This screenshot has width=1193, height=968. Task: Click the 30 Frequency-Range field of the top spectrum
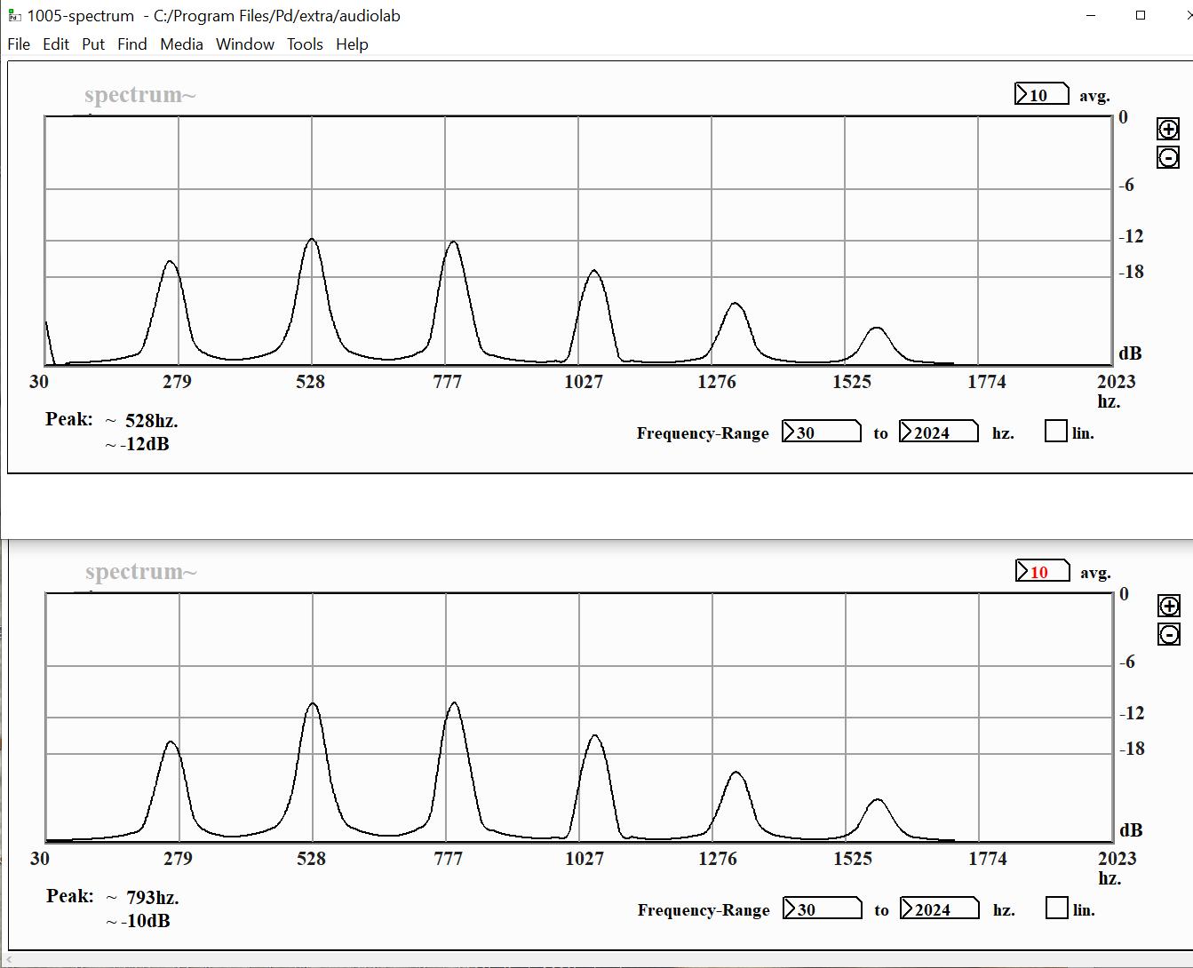coord(822,431)
